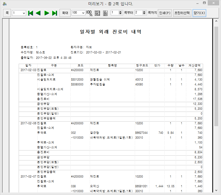221x195 pixels.
Task: Go to the first page
Action: [x=31, y=13]
